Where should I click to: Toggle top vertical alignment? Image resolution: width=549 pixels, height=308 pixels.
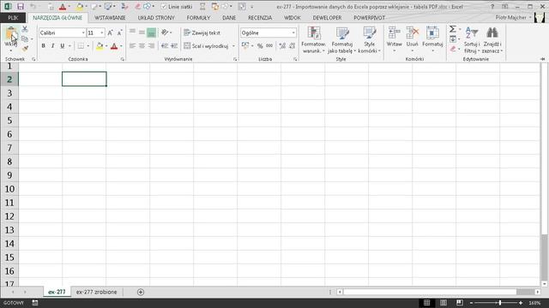pos(132,33)
